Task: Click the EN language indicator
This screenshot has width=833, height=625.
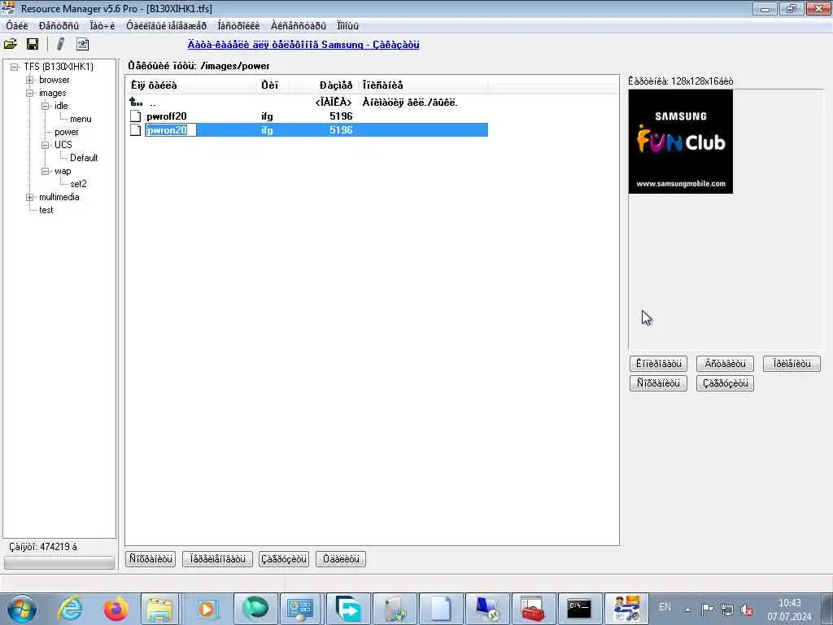Action: tap(665, 607)
